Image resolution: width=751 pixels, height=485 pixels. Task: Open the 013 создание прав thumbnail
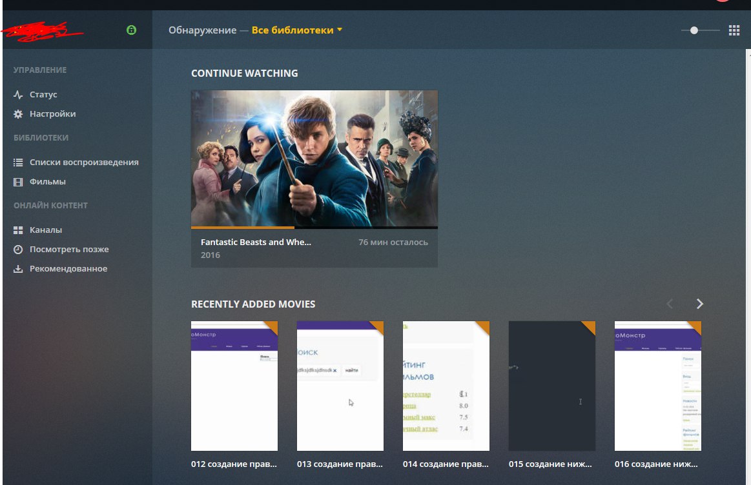click(x=340, y=386)
